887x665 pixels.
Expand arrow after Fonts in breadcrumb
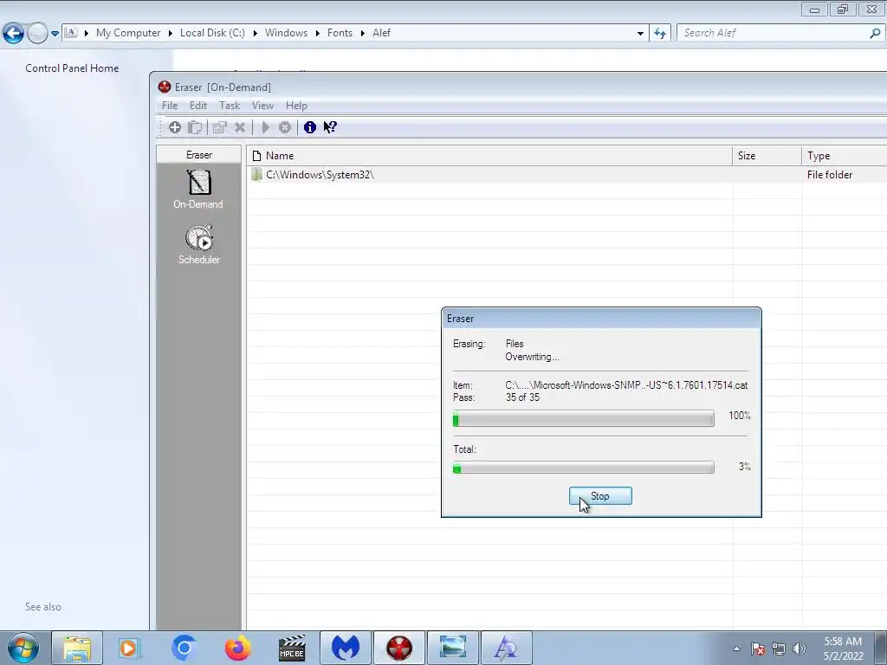tap(363, 34)
